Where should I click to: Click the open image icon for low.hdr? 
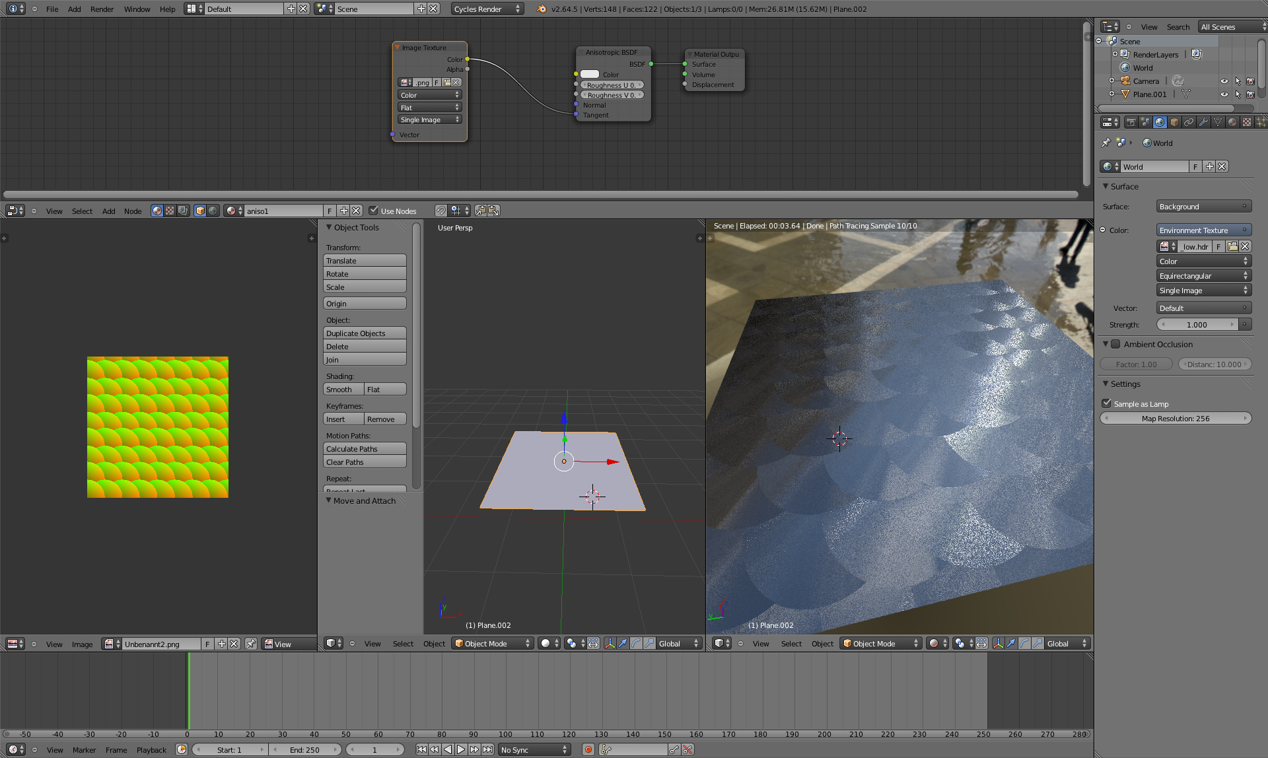[x=1232, y=246]
